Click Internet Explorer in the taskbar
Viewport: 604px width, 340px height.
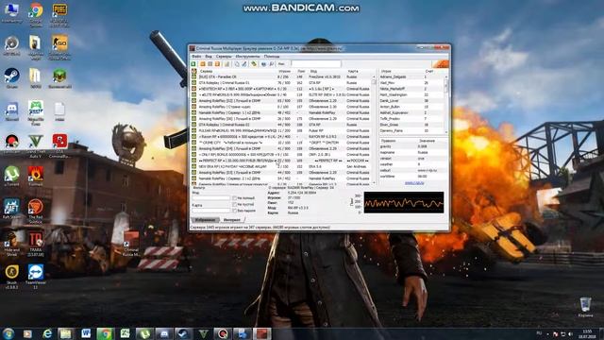point(47,333)
